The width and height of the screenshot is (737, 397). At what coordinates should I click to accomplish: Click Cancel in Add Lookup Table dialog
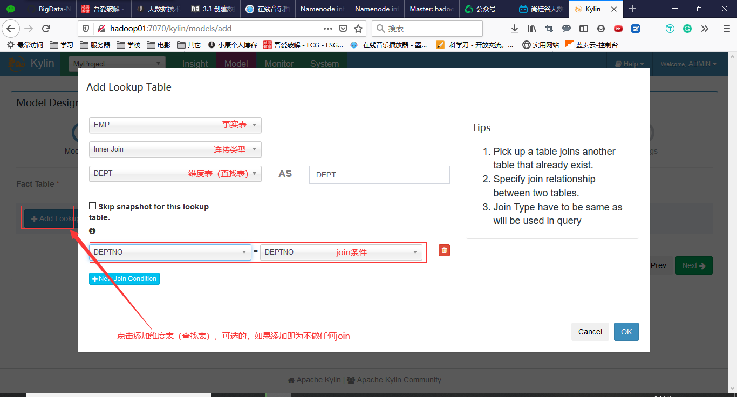(x=590, y=332)
